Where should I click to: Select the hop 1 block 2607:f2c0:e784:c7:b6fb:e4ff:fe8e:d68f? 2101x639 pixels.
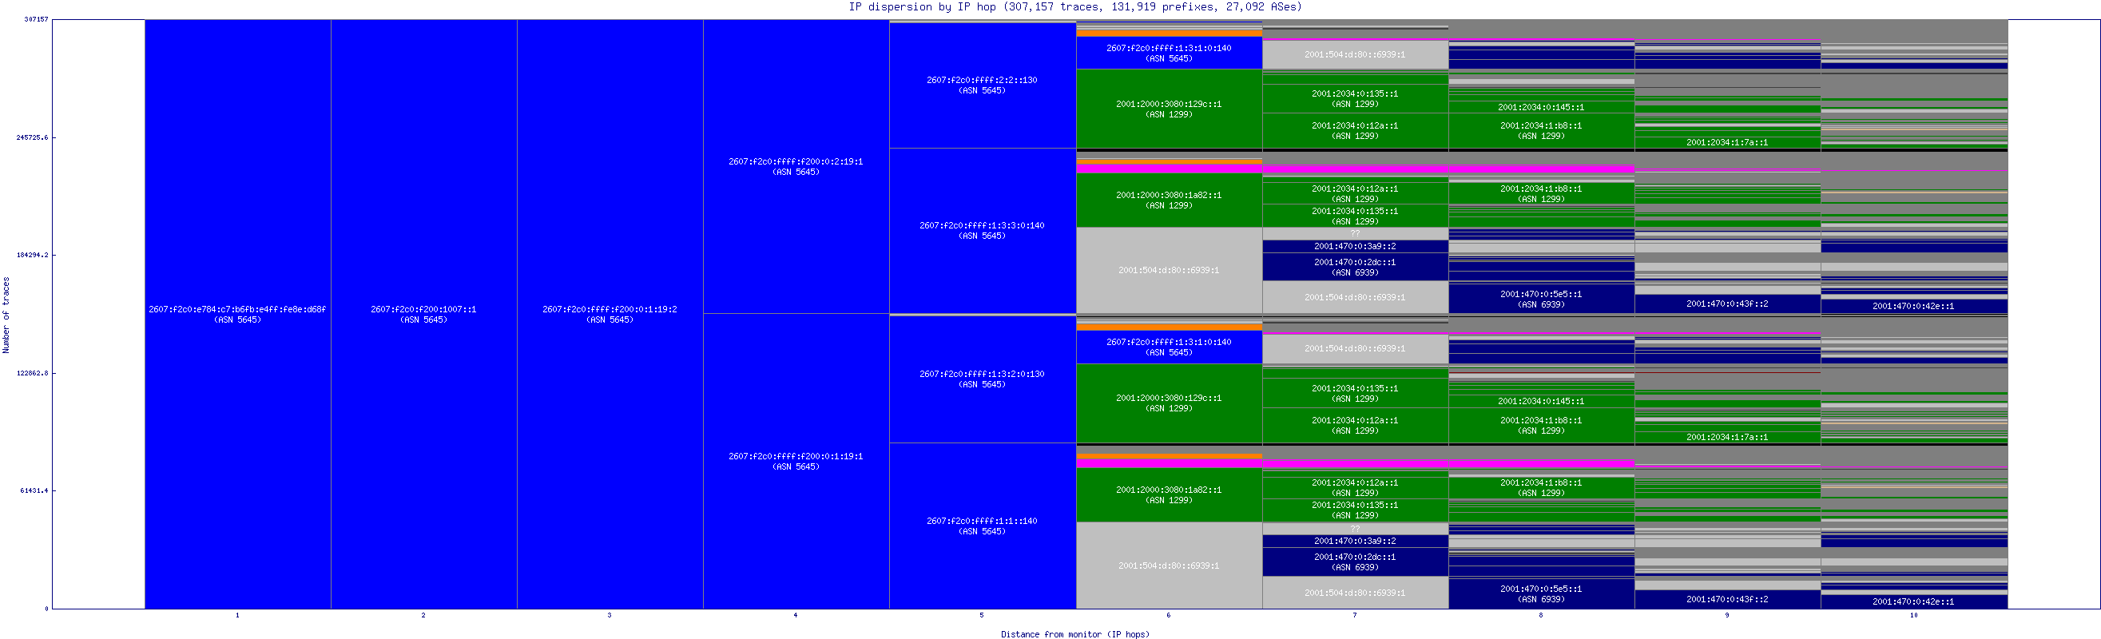tap(237, 314)
